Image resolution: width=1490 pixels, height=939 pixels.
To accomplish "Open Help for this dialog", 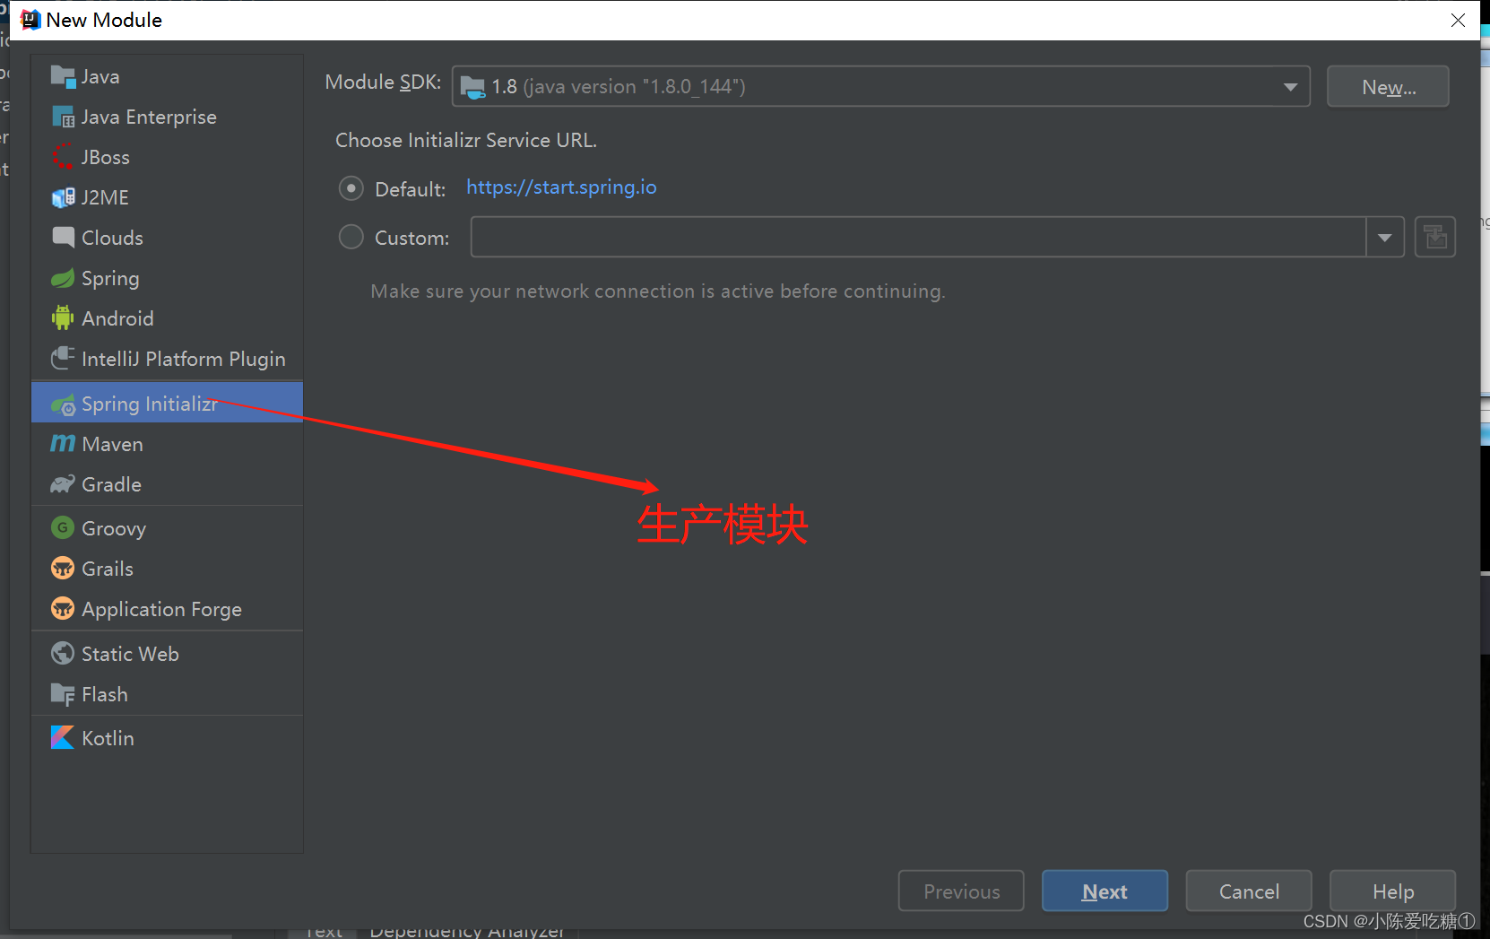I will tap(1392, 891).
